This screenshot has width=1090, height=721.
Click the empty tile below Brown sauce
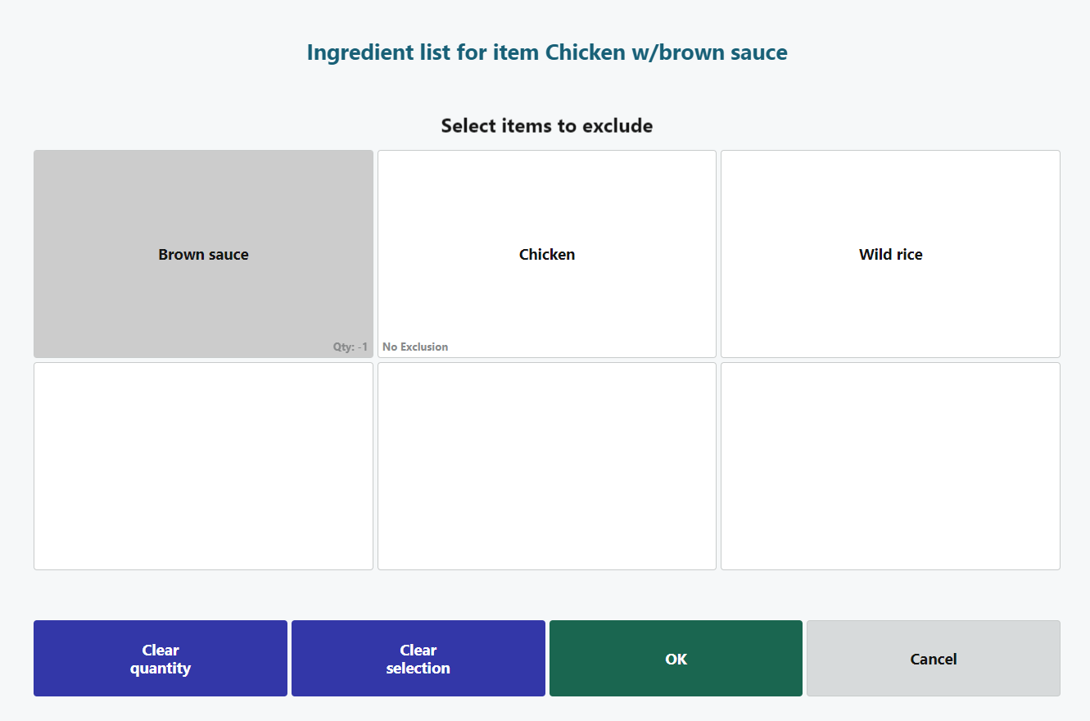tap(203, 466)
